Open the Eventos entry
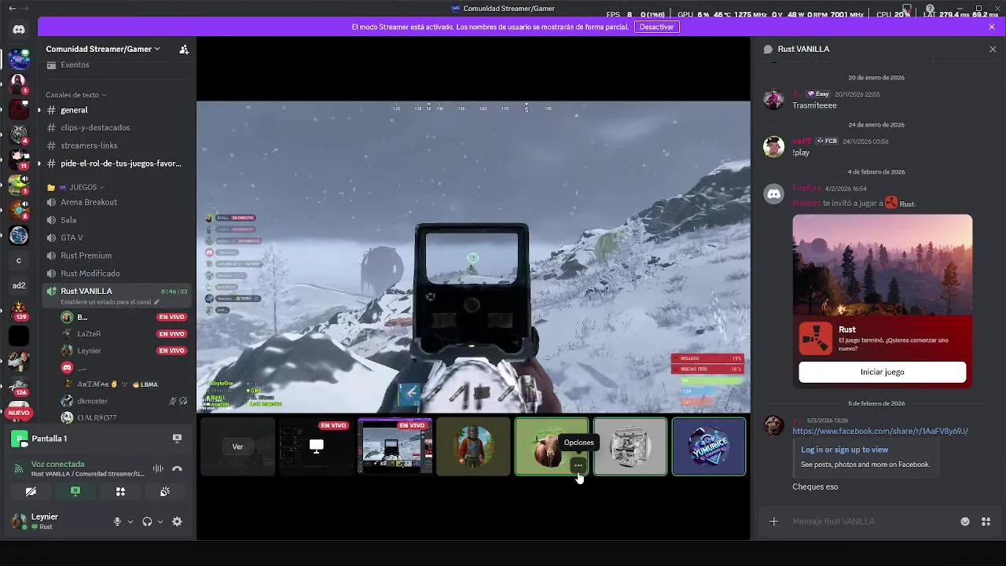The height and width of the screenshot is (566, 1006). pyautogui.click(x=115, y=65)
